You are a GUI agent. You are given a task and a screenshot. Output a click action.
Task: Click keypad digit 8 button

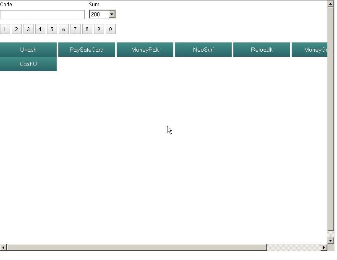(x=87, y=29)
